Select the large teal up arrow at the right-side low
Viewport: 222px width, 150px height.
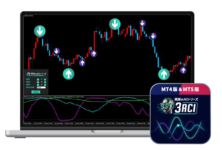click(164, 74)
